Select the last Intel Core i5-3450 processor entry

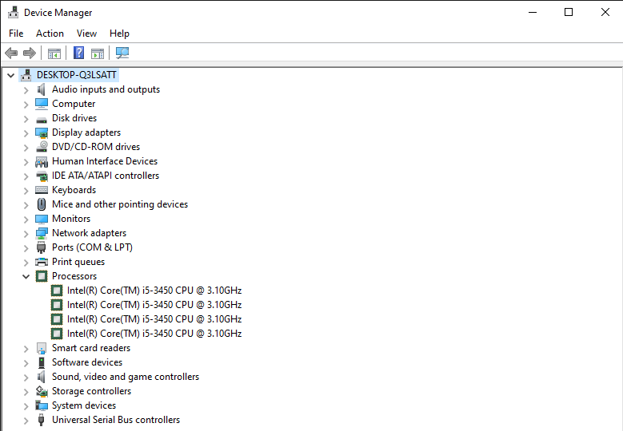click(x=154, y=334)
